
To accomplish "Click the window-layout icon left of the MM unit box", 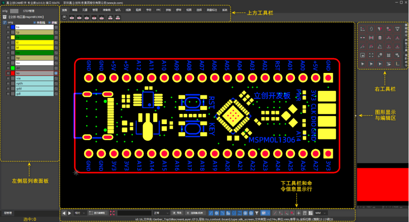I will (310, 213).
